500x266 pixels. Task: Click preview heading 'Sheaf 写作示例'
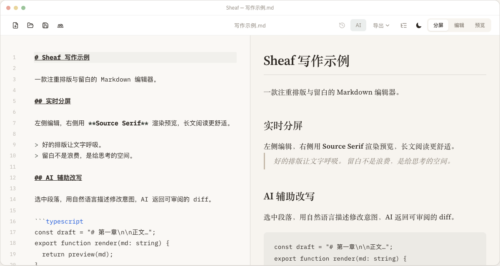tap(306, 61)
